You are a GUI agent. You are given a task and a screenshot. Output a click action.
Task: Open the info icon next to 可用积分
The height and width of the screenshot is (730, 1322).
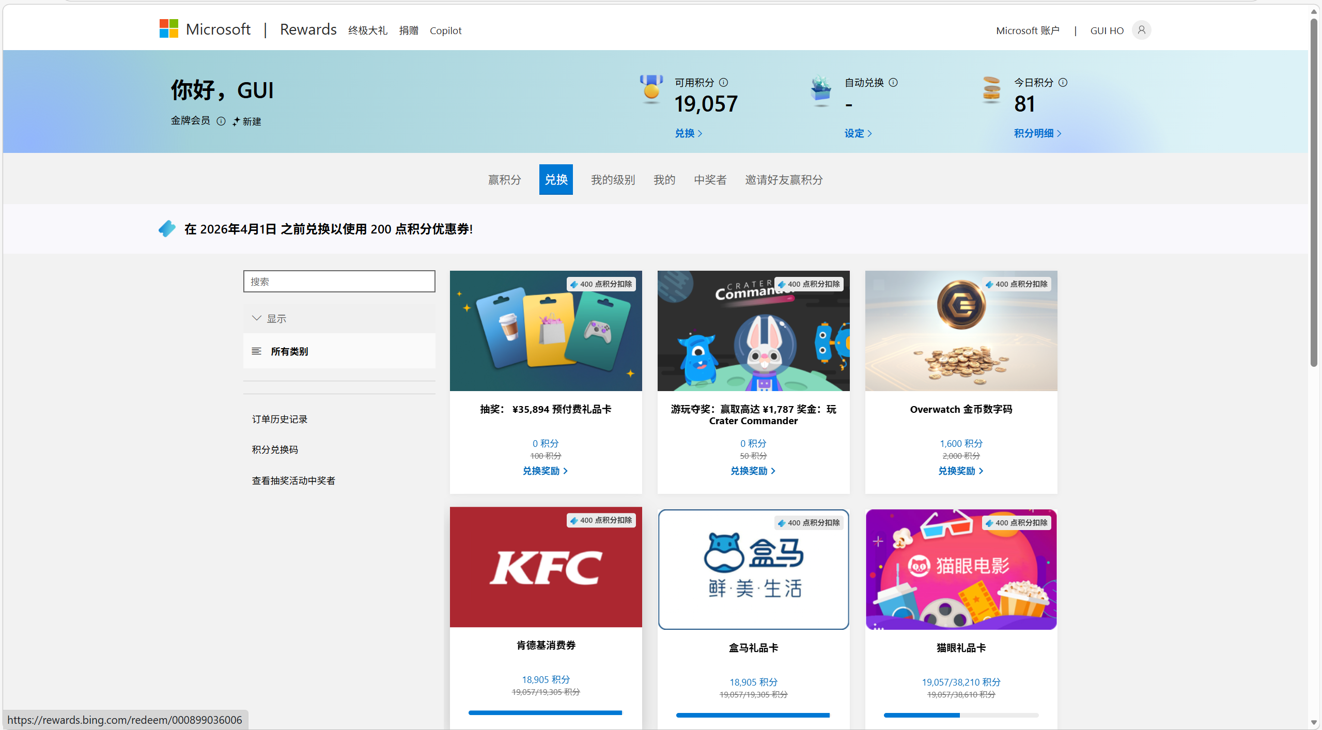pos(723,82)
